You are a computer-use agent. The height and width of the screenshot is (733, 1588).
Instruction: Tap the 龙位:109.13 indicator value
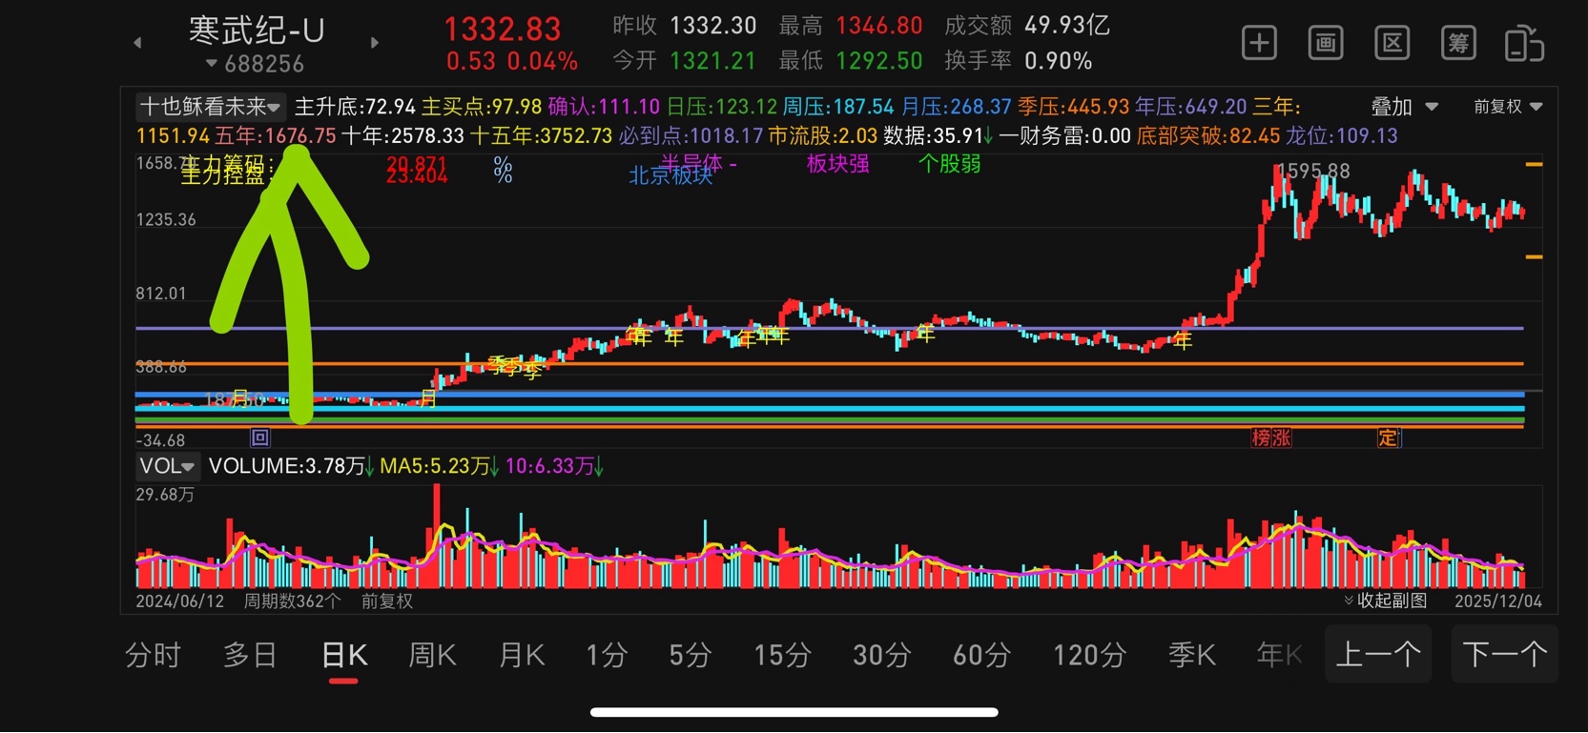tap(1341, 136)
